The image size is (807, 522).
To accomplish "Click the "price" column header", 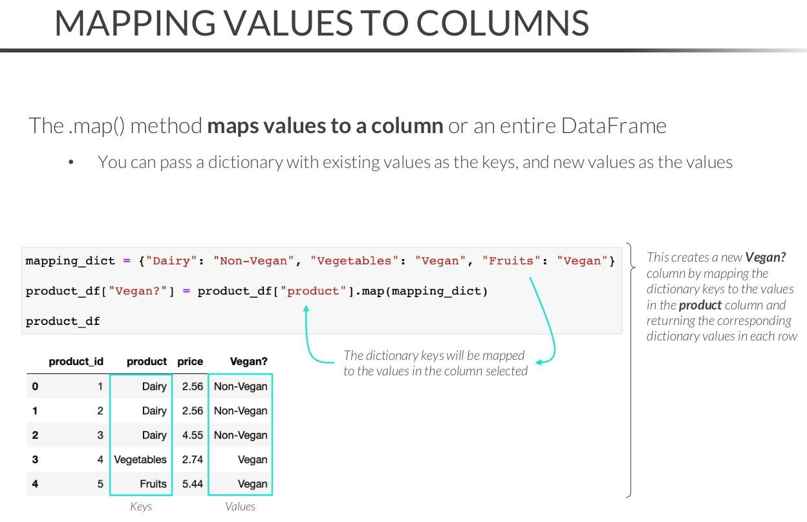I will coord(190,362).
